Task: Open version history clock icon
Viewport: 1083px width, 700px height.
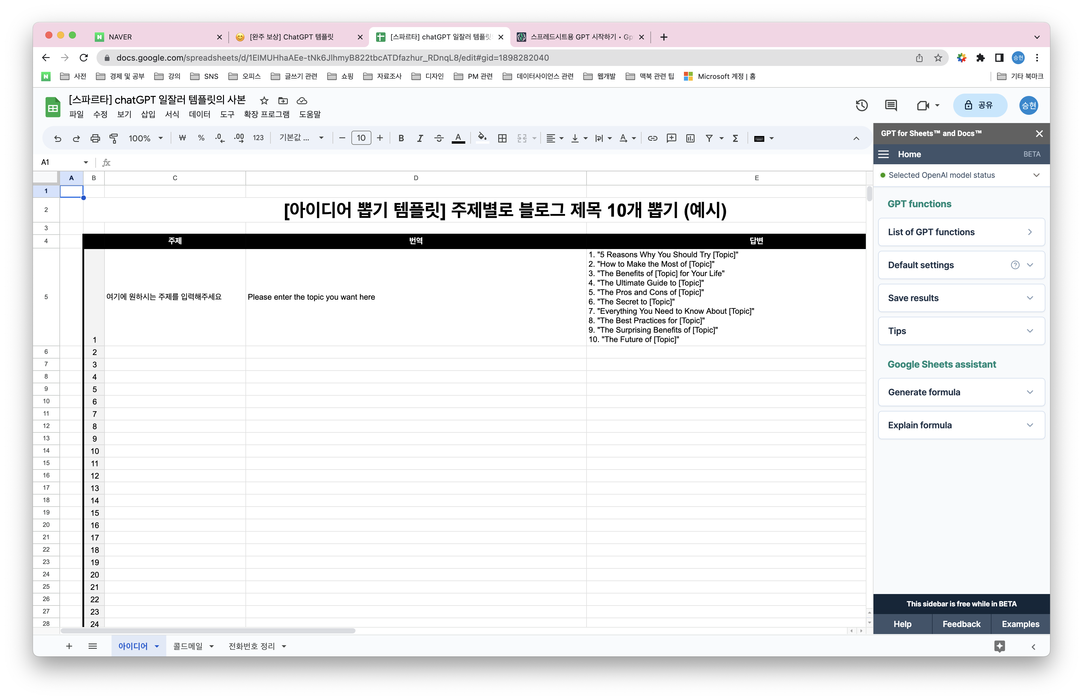Action: click(861, 105)
